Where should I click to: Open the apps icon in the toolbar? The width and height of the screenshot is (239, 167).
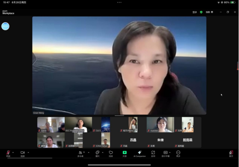pos(153,153)
